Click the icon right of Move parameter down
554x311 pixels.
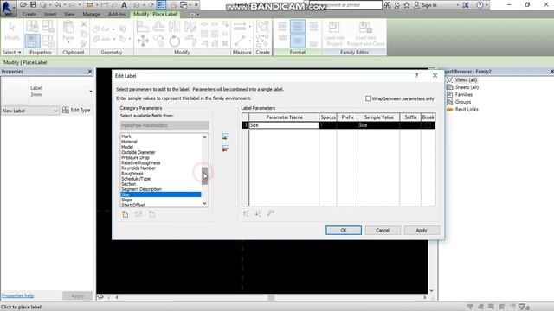coord(271,213)
